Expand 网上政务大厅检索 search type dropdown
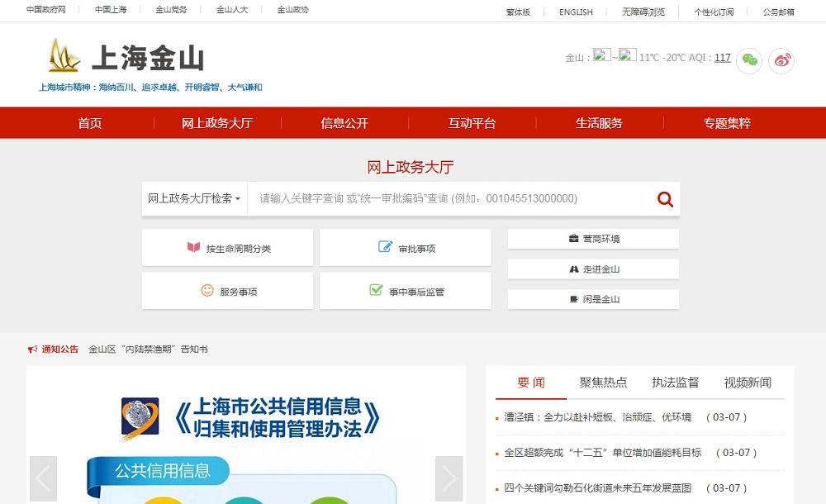 [x=194, y=199]
